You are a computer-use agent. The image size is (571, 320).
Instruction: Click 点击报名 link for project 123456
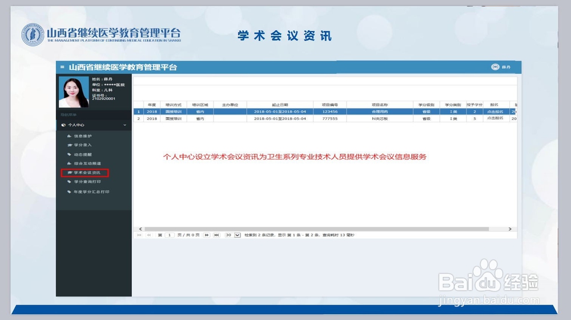pos(495,111)
